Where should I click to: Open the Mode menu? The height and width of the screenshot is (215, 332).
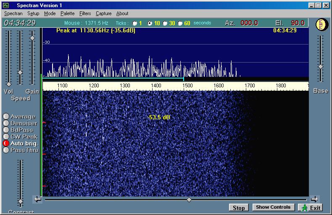50,13
